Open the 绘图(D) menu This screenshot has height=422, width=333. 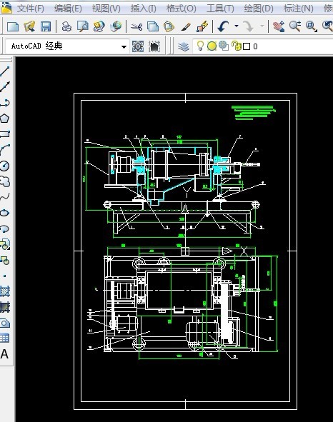[x=259, y=9]
